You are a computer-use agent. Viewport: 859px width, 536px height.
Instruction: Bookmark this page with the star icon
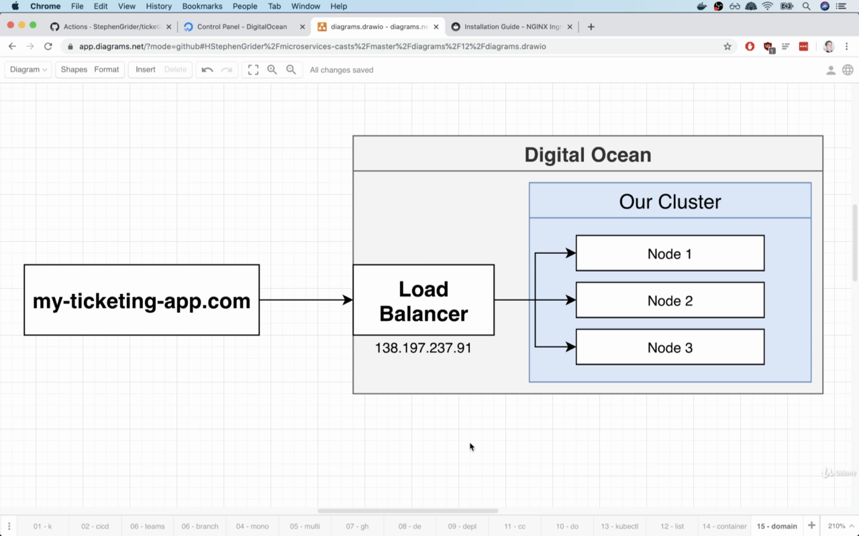tap(727, 46)
